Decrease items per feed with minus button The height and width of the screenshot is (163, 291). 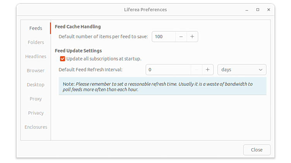click(181, 37)
